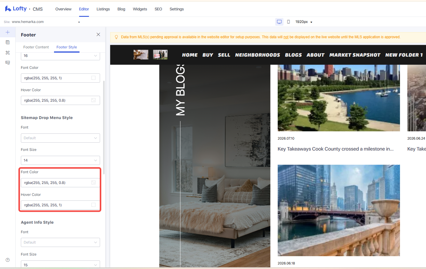
Task: Go to Blog in the top menu
Action: [121, 9]
